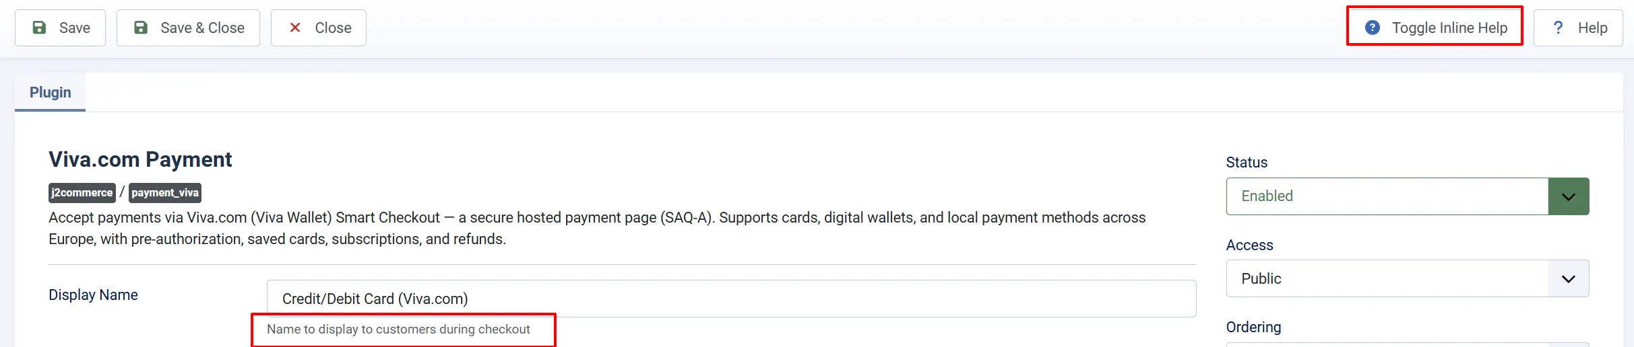
Task: Click the red X icon on Close
Action: pos(295,28)
